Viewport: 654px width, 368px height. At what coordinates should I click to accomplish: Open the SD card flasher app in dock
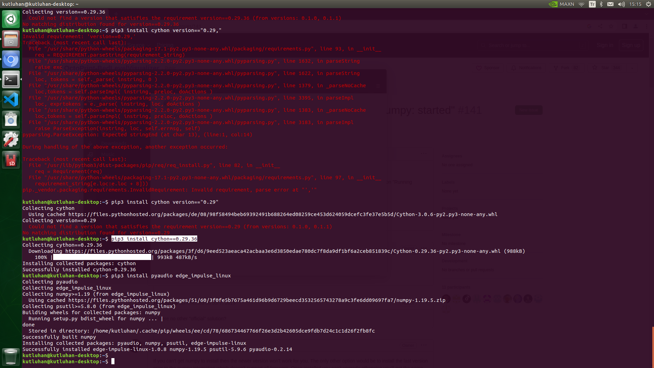(x=11, y=160)
